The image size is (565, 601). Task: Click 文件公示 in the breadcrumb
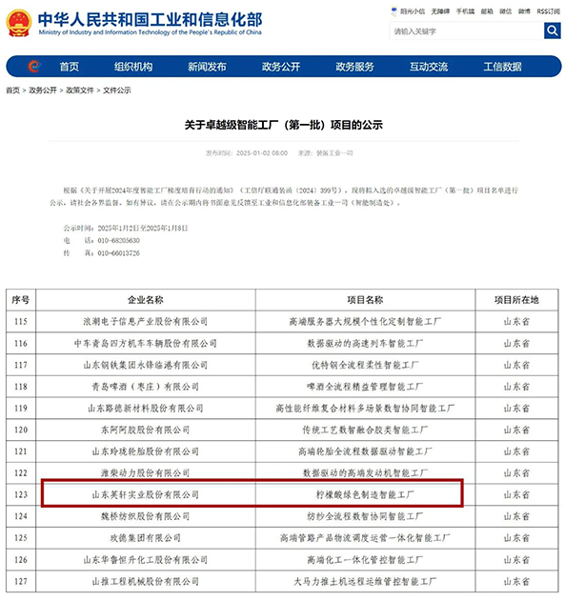click(117, 90)
